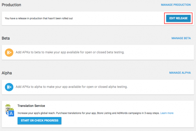Viewport: 196px width, 131px height.
Task: Click the blue translate 'A' badge icon
Action: coord(11,113)
